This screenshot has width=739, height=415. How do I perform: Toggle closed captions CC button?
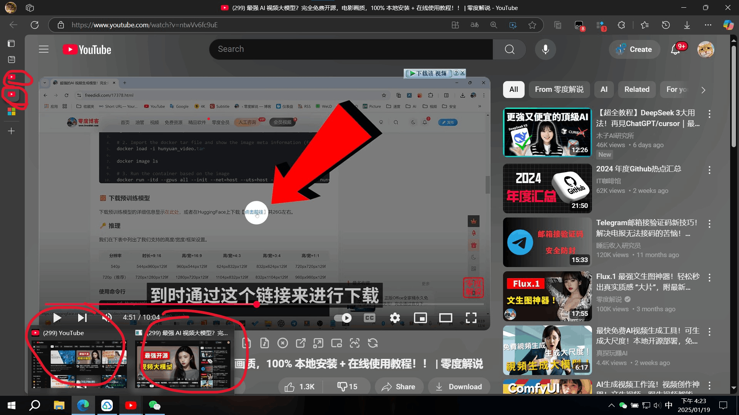tap(369, 318)
